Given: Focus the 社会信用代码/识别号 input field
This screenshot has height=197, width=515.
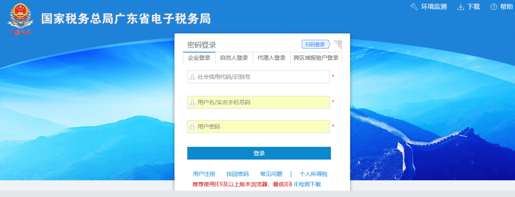Looking at the screenshot, I should [258, 77].
